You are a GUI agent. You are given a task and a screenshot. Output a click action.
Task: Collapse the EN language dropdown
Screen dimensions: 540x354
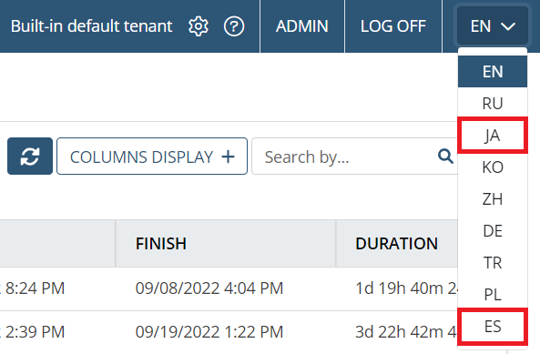click(x=493, y=26)
